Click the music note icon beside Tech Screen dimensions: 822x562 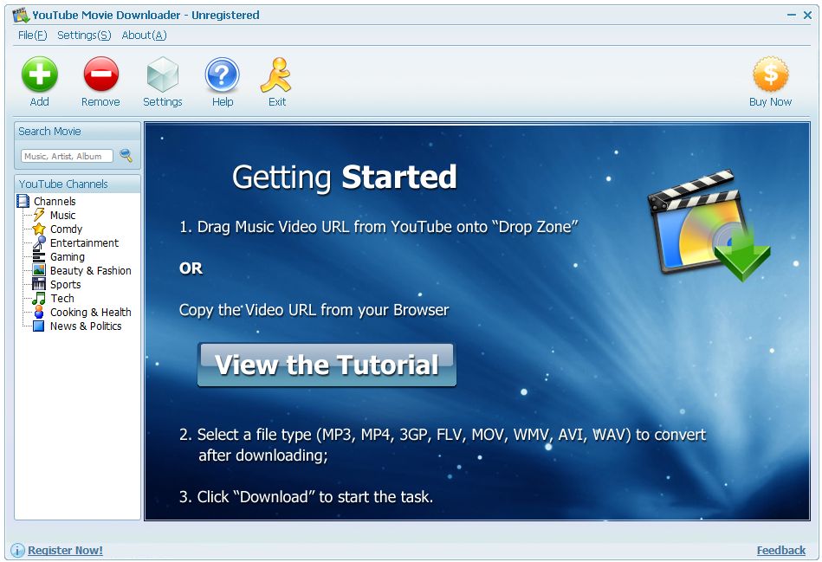(x=39, y=298)
